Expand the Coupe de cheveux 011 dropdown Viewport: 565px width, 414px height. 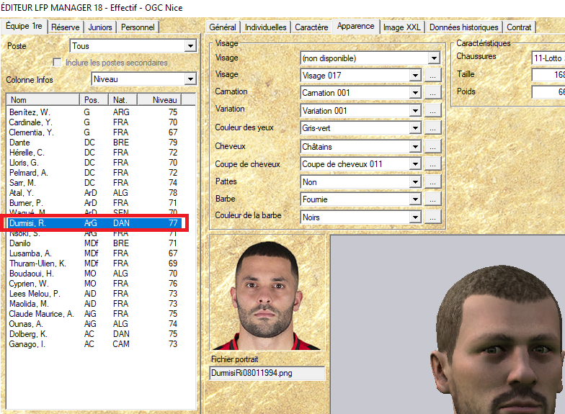[x=415, y=164]
